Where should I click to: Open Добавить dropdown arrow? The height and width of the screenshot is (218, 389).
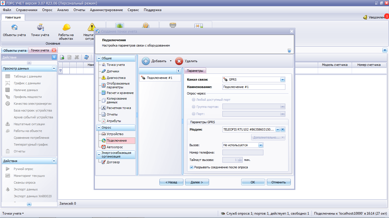171,61
